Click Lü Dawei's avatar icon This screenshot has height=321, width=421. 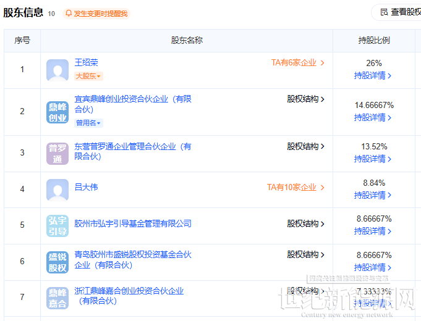[57, 190]
